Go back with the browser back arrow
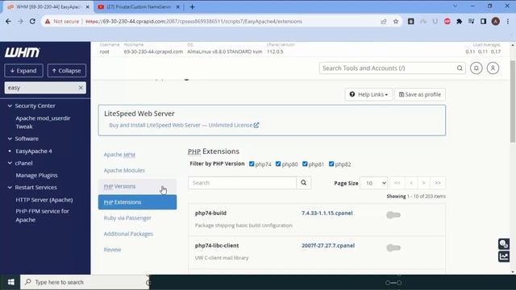 click(8, 22)
